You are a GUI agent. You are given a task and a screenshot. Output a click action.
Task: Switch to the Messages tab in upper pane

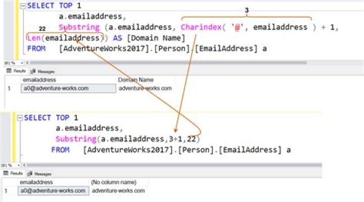(x=42, y=71)
